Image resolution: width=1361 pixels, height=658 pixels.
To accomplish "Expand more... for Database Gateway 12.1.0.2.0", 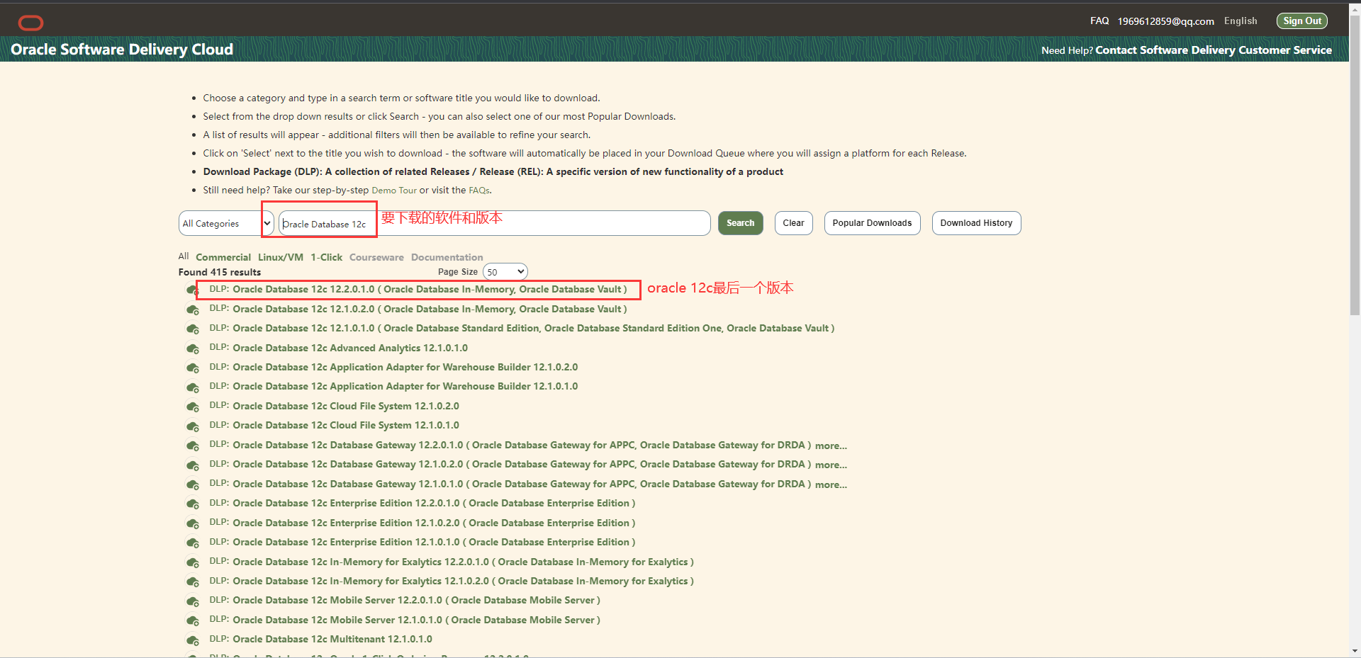I will (831, 465).
